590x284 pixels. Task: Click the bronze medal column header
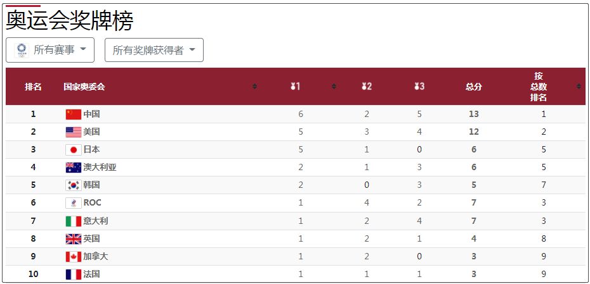pos(419,87)
